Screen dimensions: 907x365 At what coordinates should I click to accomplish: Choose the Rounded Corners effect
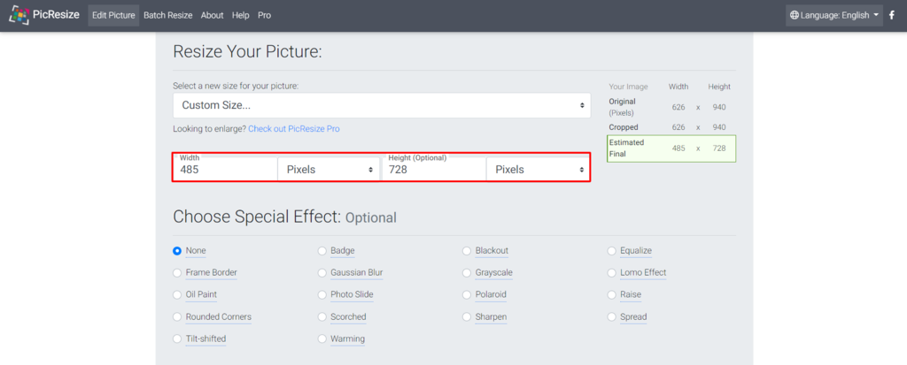click(178, 316)
